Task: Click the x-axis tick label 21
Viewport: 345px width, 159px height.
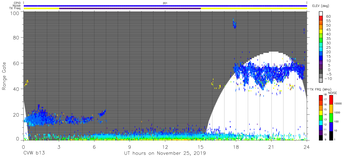Action: click(x=271, y=147)
